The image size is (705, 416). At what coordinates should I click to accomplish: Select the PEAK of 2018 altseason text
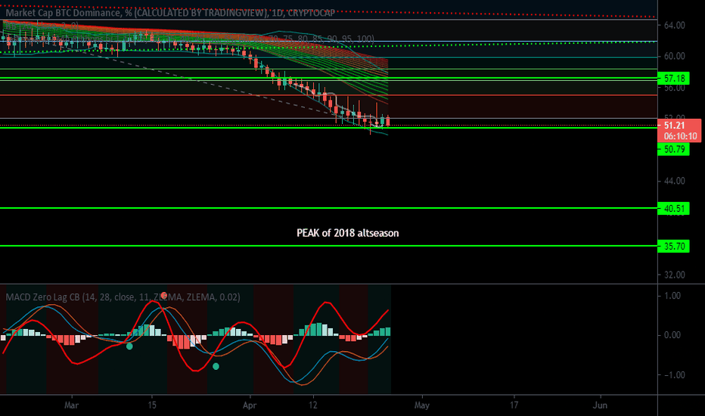click(x=347, y=233)
